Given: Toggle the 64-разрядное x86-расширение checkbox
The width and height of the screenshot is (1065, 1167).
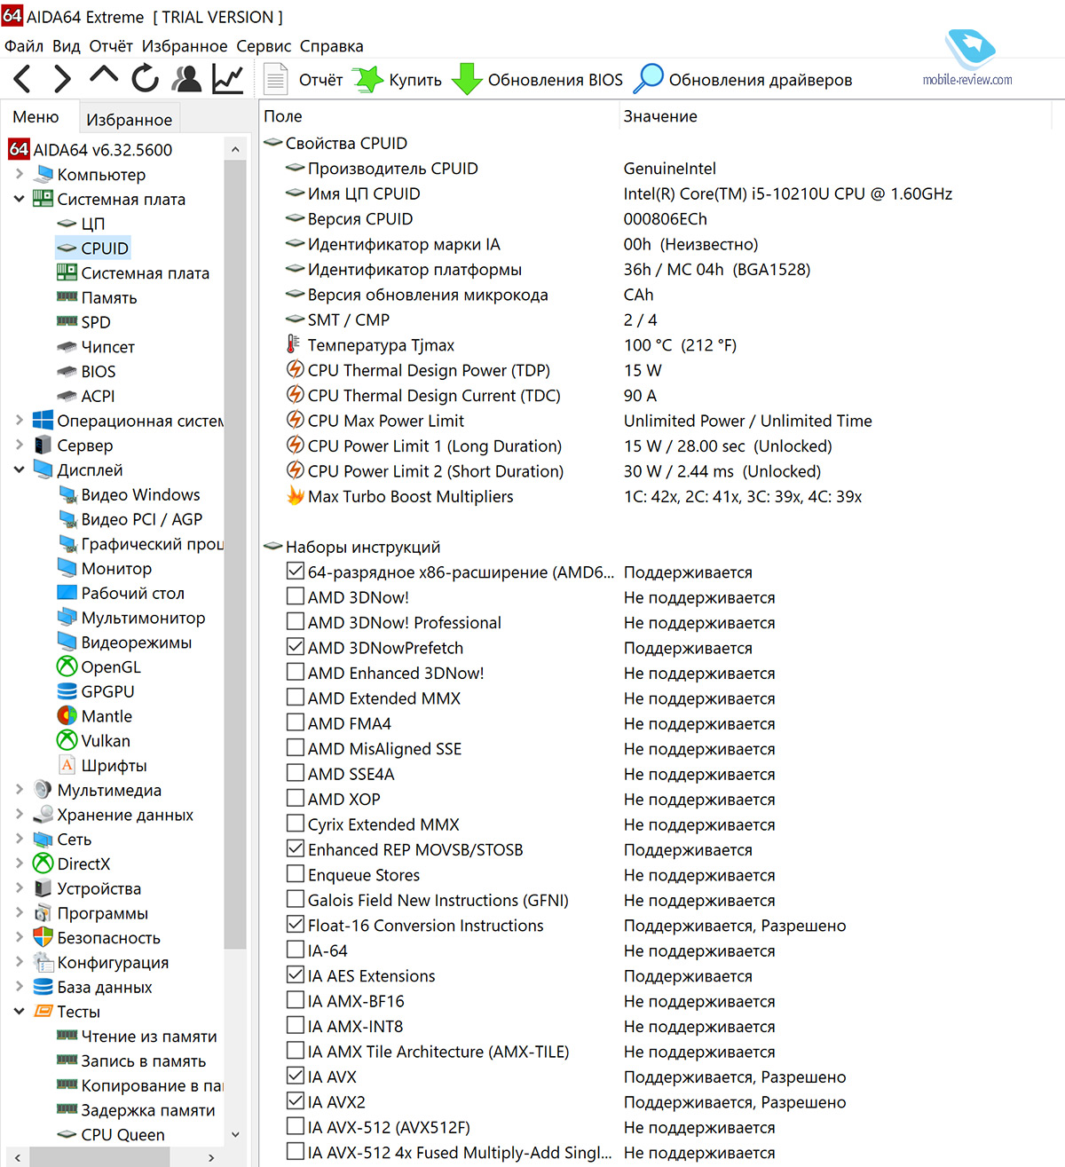Looking at the screenshot, I should coord(296,571).
